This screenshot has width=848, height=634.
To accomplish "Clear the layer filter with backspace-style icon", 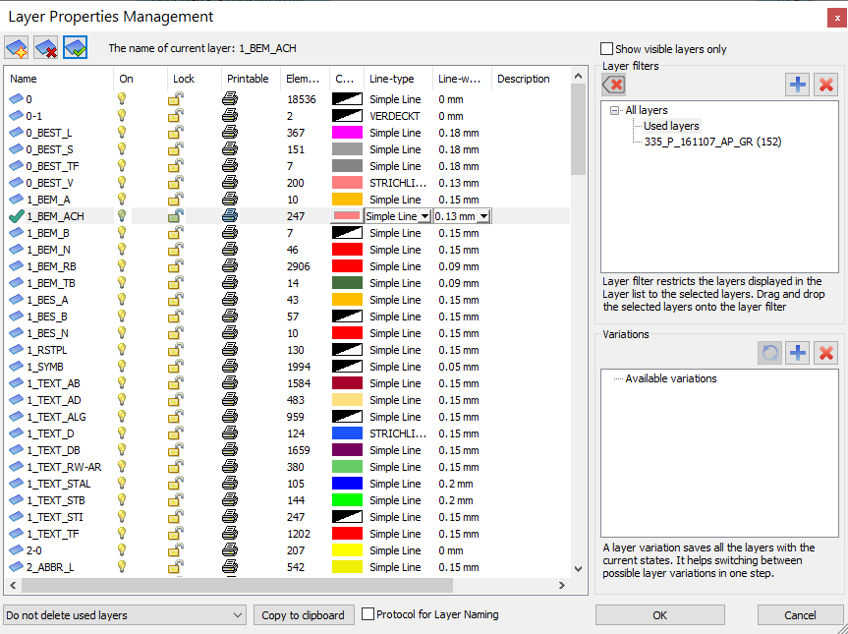I will (614, 85).
